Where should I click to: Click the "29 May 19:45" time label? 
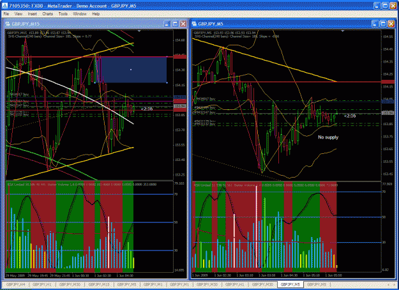(36, 275)
